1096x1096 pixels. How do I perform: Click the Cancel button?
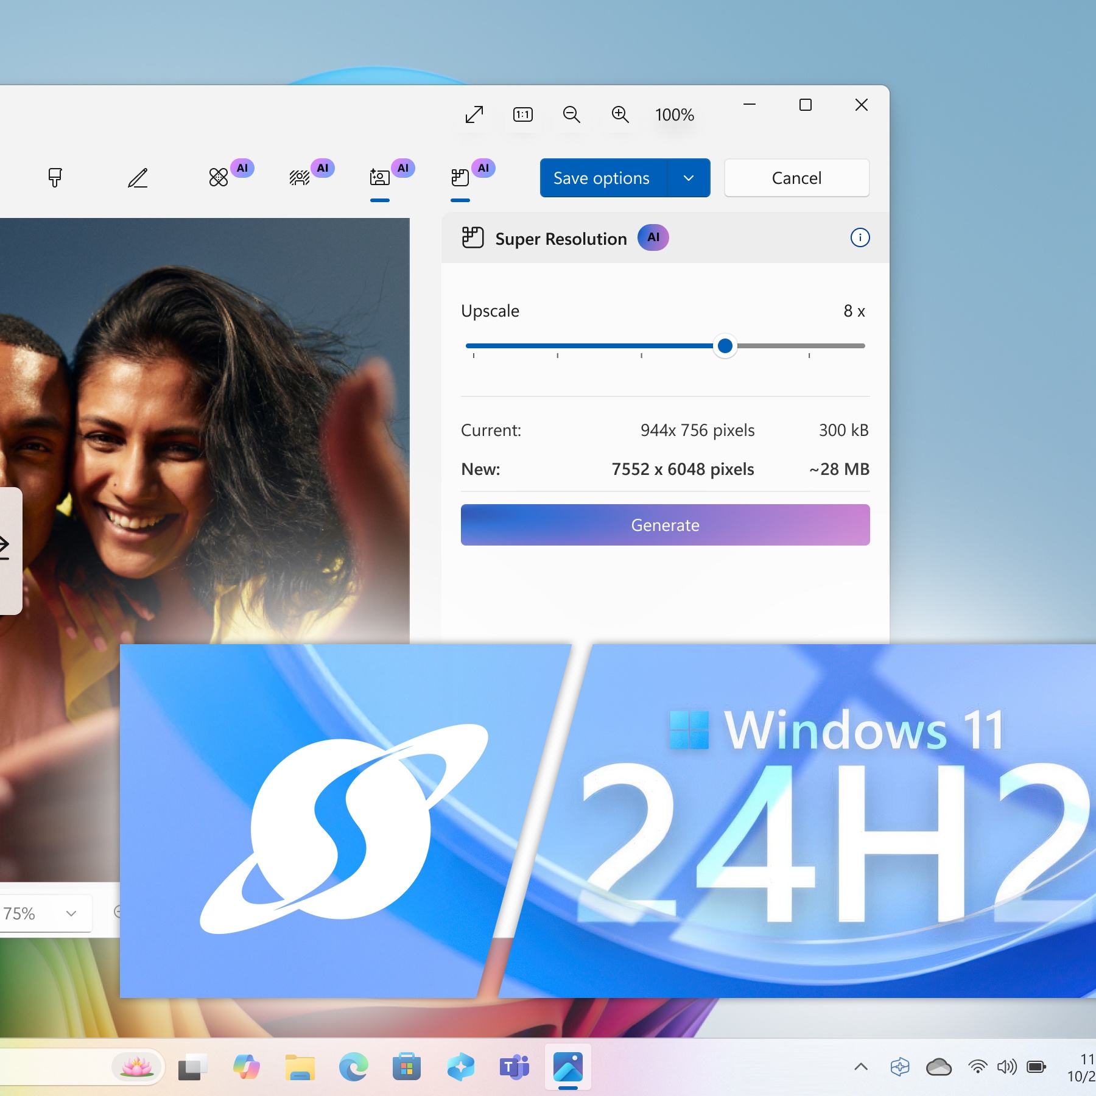pyautogui.click(x=796, y=178)
